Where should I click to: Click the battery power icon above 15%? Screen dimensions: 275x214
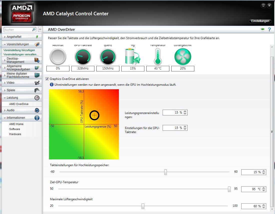click(x=133, y=56)
